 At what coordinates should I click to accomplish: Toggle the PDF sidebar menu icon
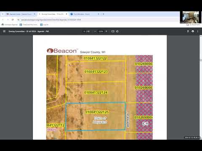4,31
